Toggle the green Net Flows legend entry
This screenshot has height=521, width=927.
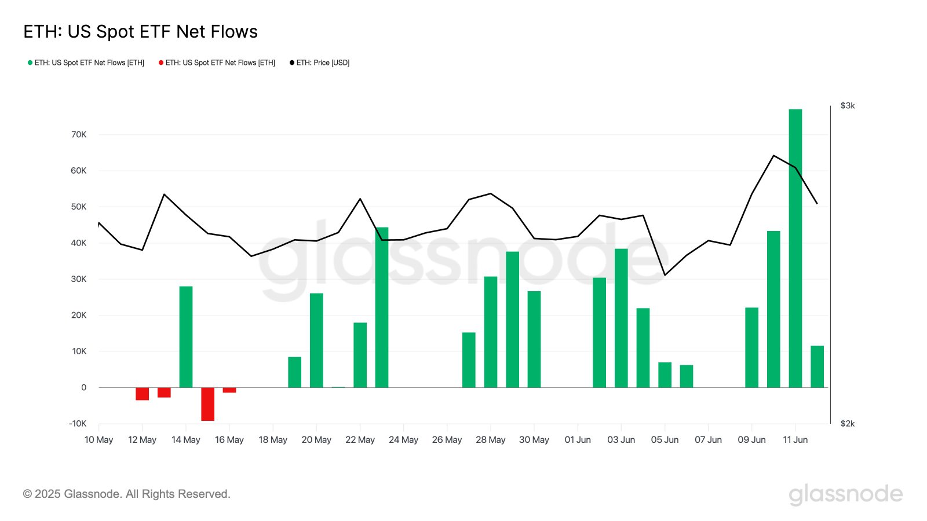(86, 63)
